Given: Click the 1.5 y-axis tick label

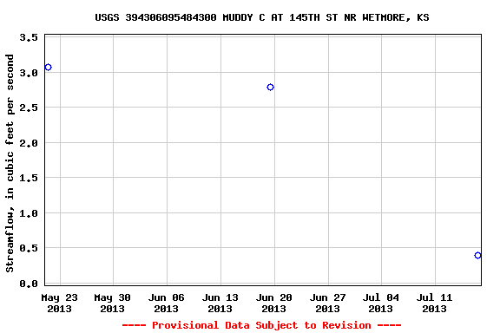Looking at the screenshot, I should [x=29, y=178].
